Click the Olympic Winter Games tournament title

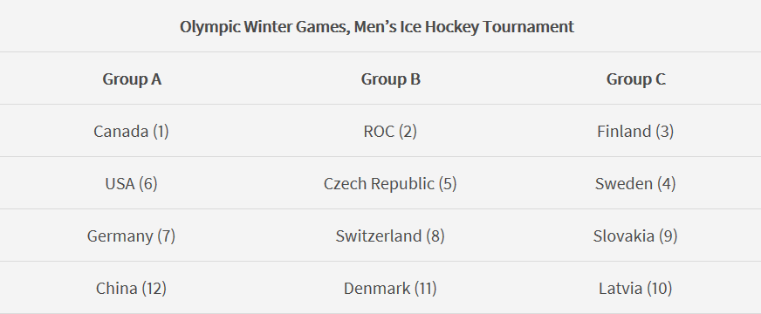click(377, 27)
